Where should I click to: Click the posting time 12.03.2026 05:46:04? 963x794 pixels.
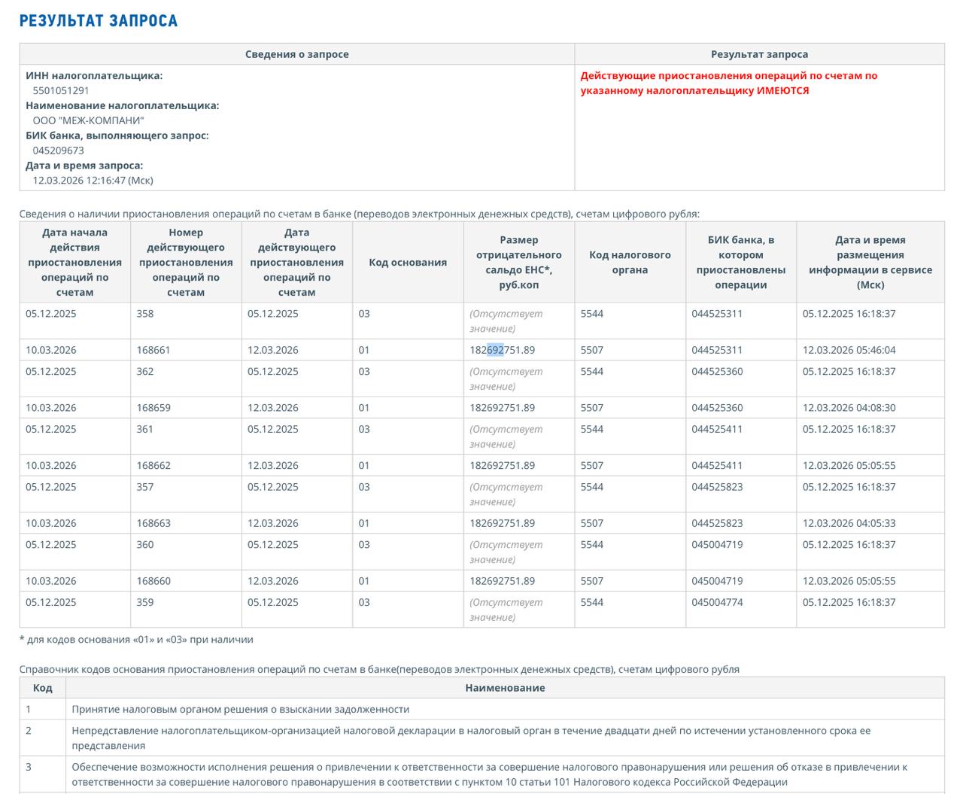[x=849, y=350]
